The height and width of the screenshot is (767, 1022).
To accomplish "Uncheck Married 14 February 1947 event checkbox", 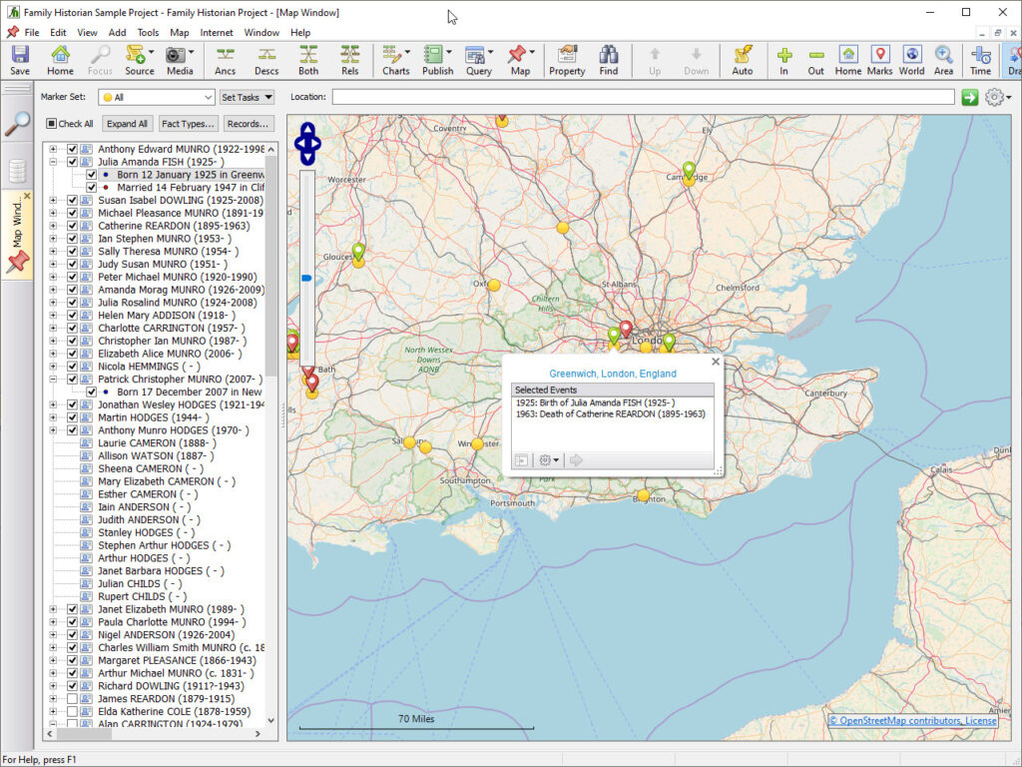I will pyautogui.click(x=91, y=188).
